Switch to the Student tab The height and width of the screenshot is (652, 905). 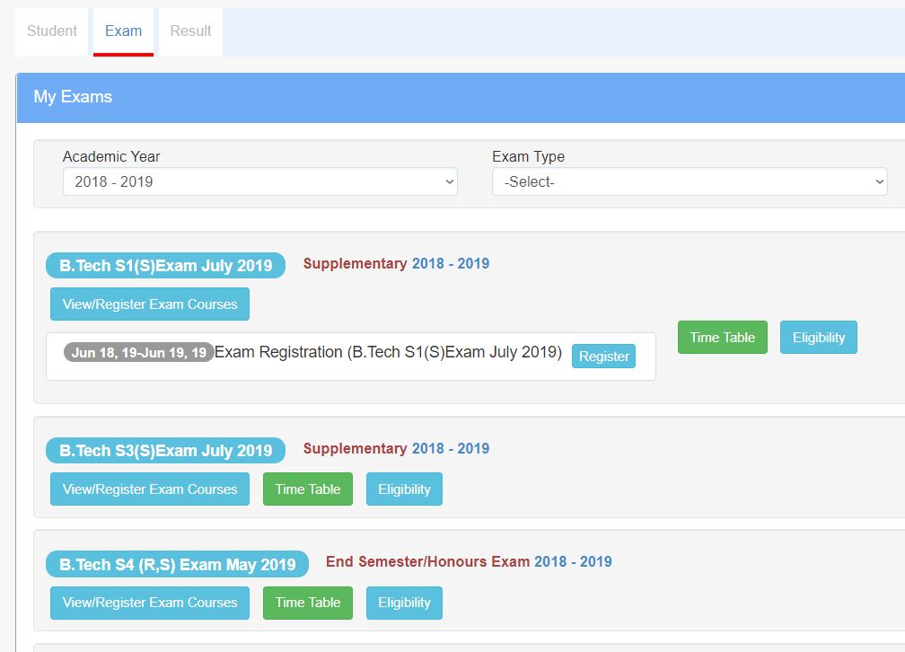point(50,31)
